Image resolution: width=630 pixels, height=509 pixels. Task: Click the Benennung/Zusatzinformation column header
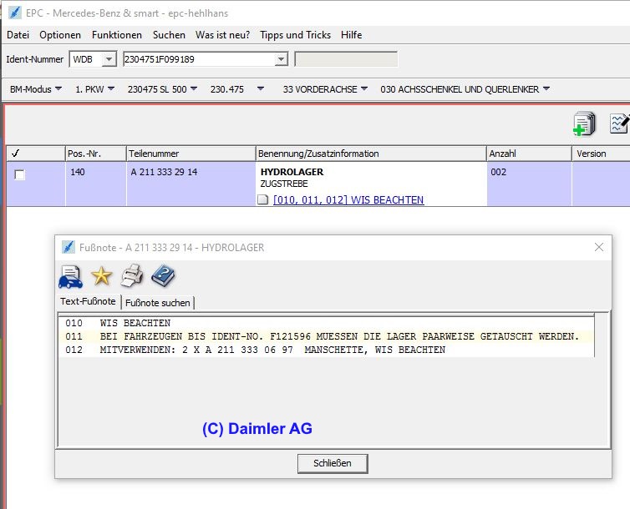[371, 154]
